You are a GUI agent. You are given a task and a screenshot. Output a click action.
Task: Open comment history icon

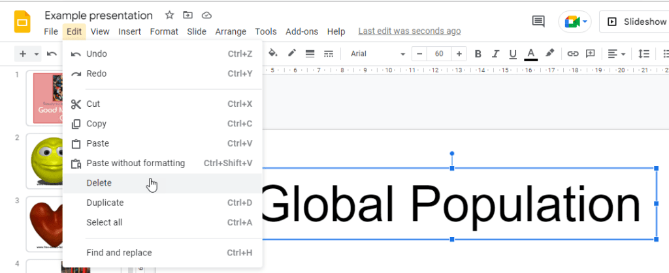(x=538, y=22)
